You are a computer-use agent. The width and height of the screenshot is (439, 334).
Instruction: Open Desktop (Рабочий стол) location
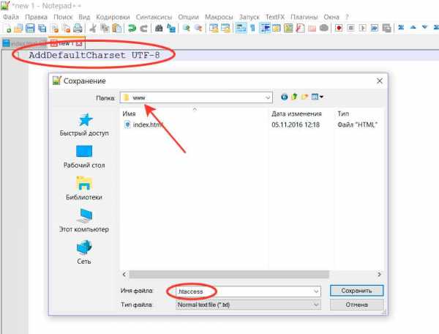(x=83, y=155)
